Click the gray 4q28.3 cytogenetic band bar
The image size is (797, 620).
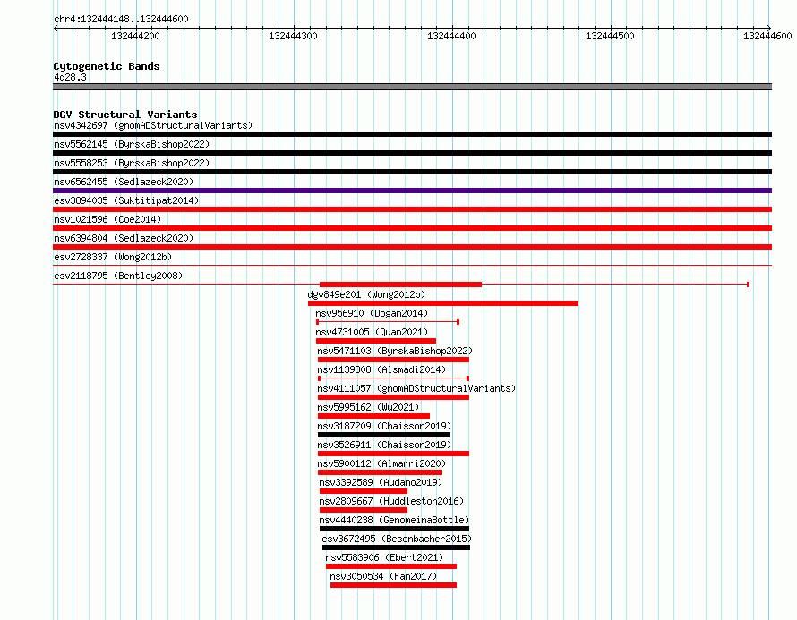[412, 87]
